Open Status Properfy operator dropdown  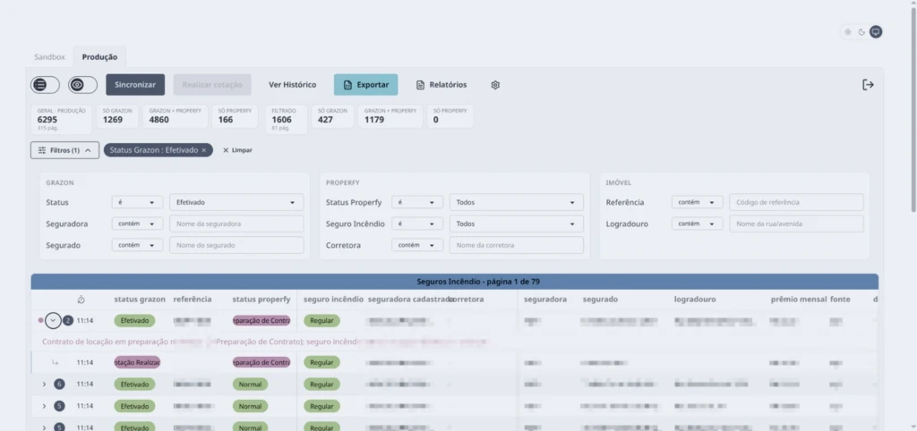tap(417, 202)
